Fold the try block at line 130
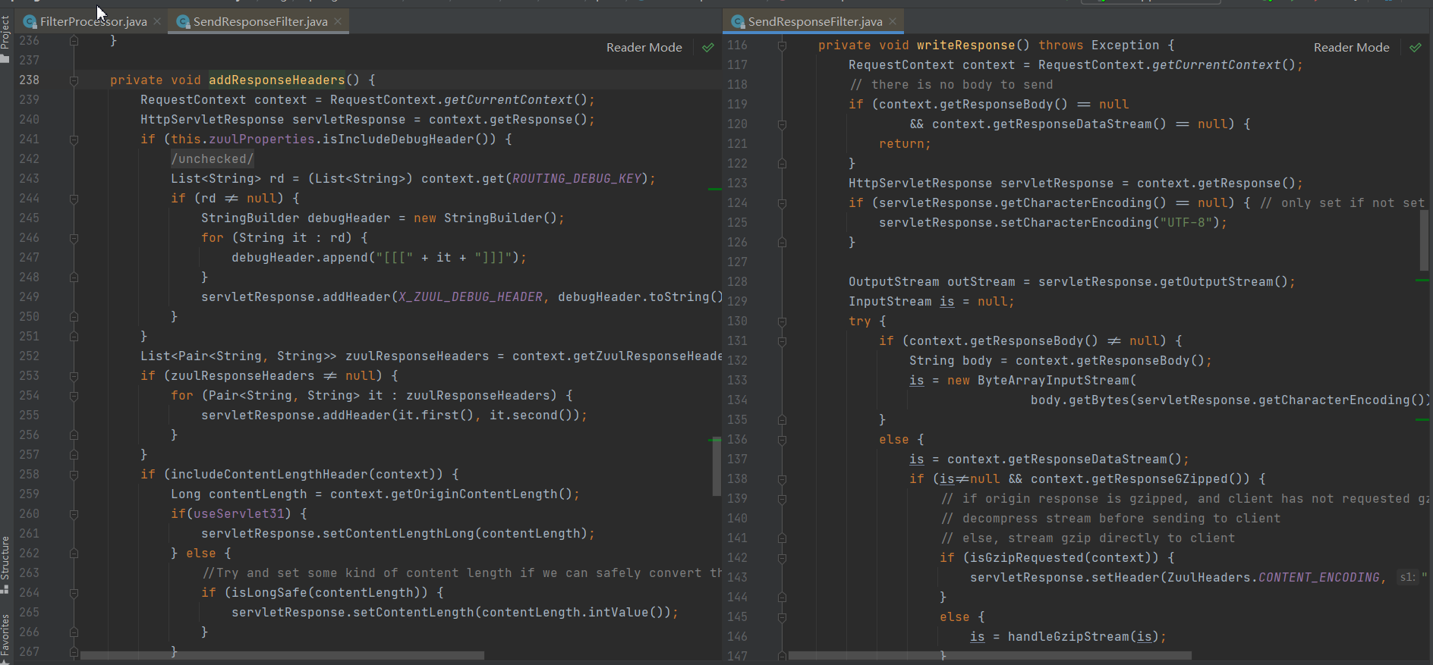This screenshot has height=665, width=1433. click(x=782, y=322)
